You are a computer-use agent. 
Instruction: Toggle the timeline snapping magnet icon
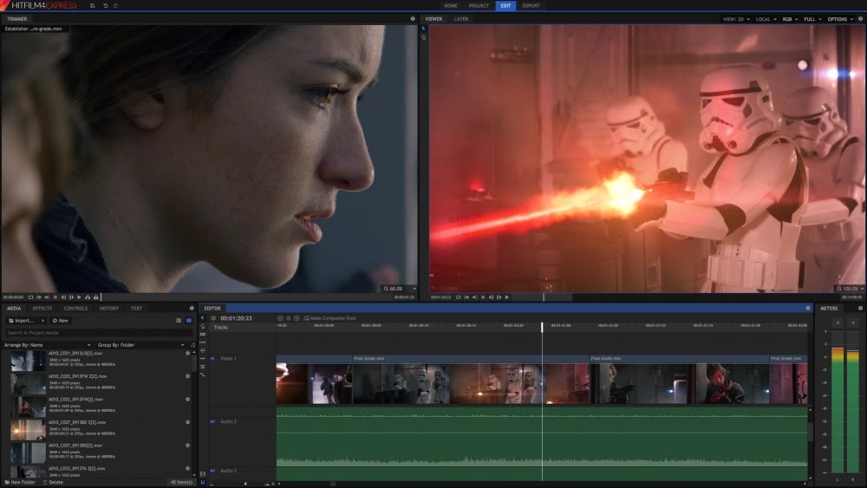tap(203, 482)
